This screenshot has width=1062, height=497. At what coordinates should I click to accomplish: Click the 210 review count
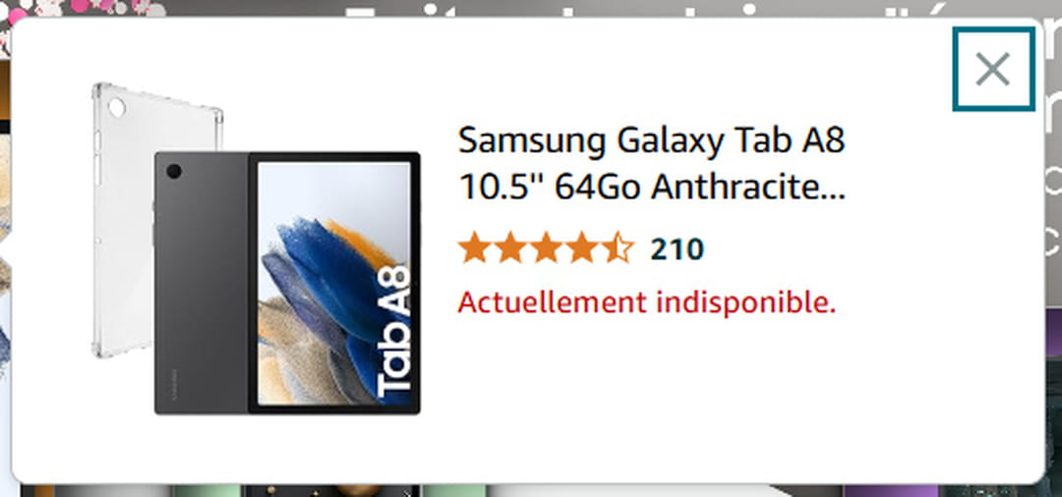tap(677, 249)
